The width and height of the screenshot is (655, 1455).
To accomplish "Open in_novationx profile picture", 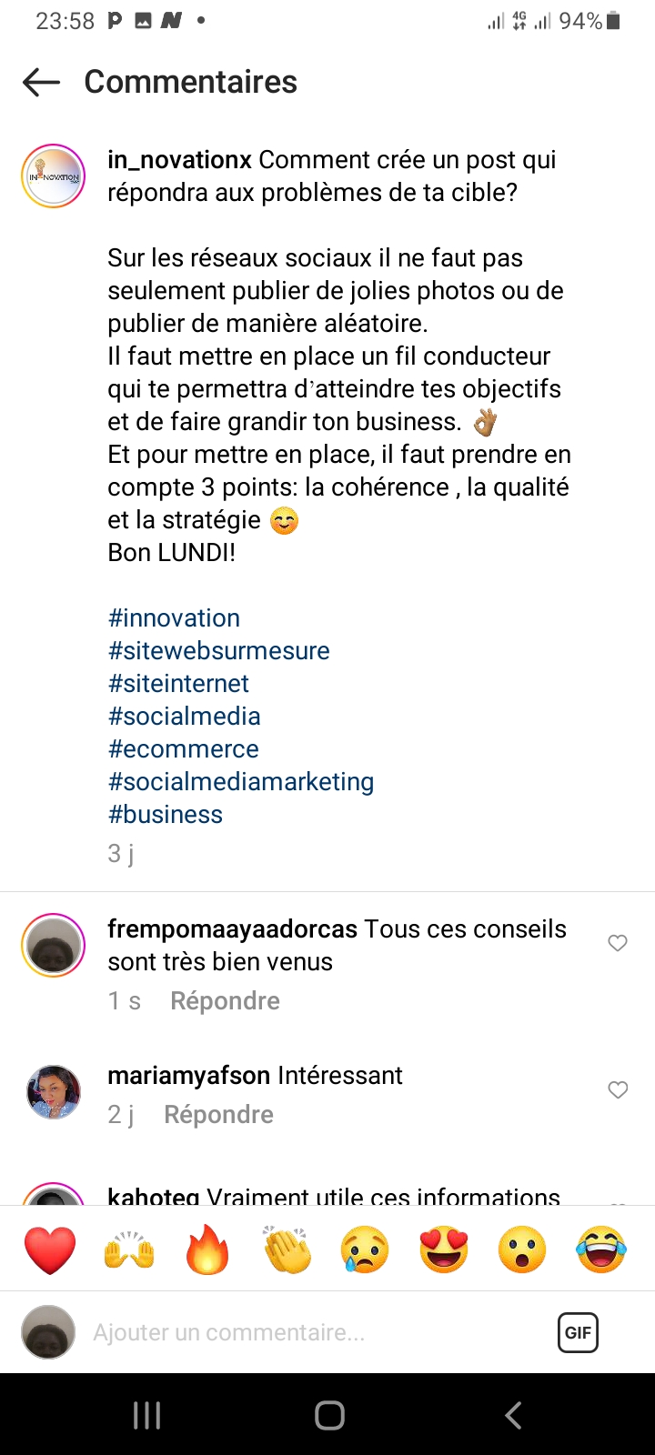I will coord(54,176).
